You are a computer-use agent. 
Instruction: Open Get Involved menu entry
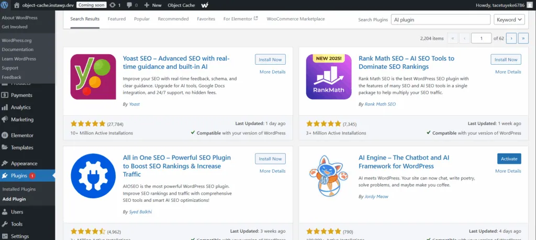pos(14,27)
